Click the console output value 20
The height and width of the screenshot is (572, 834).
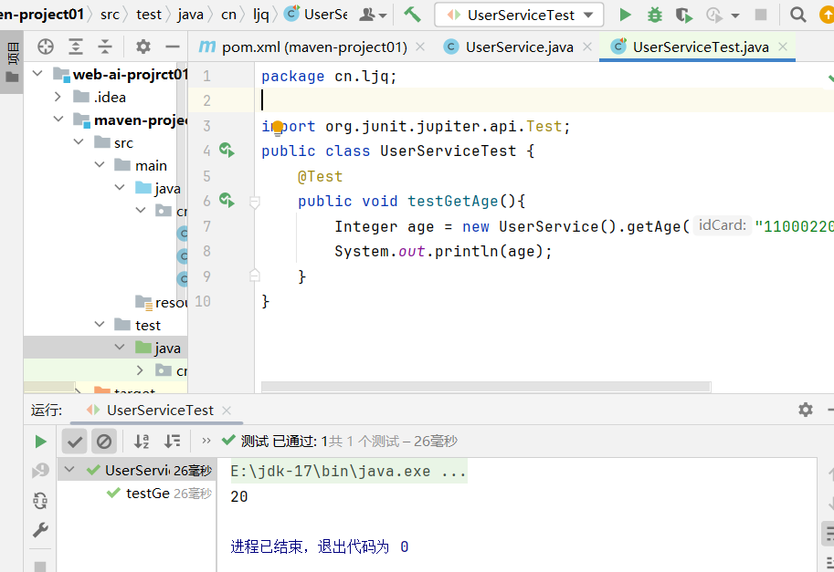pos(239,496)
